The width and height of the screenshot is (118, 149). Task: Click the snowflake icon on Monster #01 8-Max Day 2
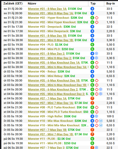click(97, 54)
